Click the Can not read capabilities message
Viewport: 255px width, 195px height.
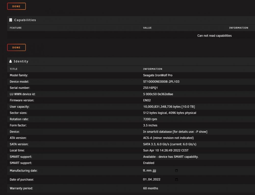pos(214,36)
